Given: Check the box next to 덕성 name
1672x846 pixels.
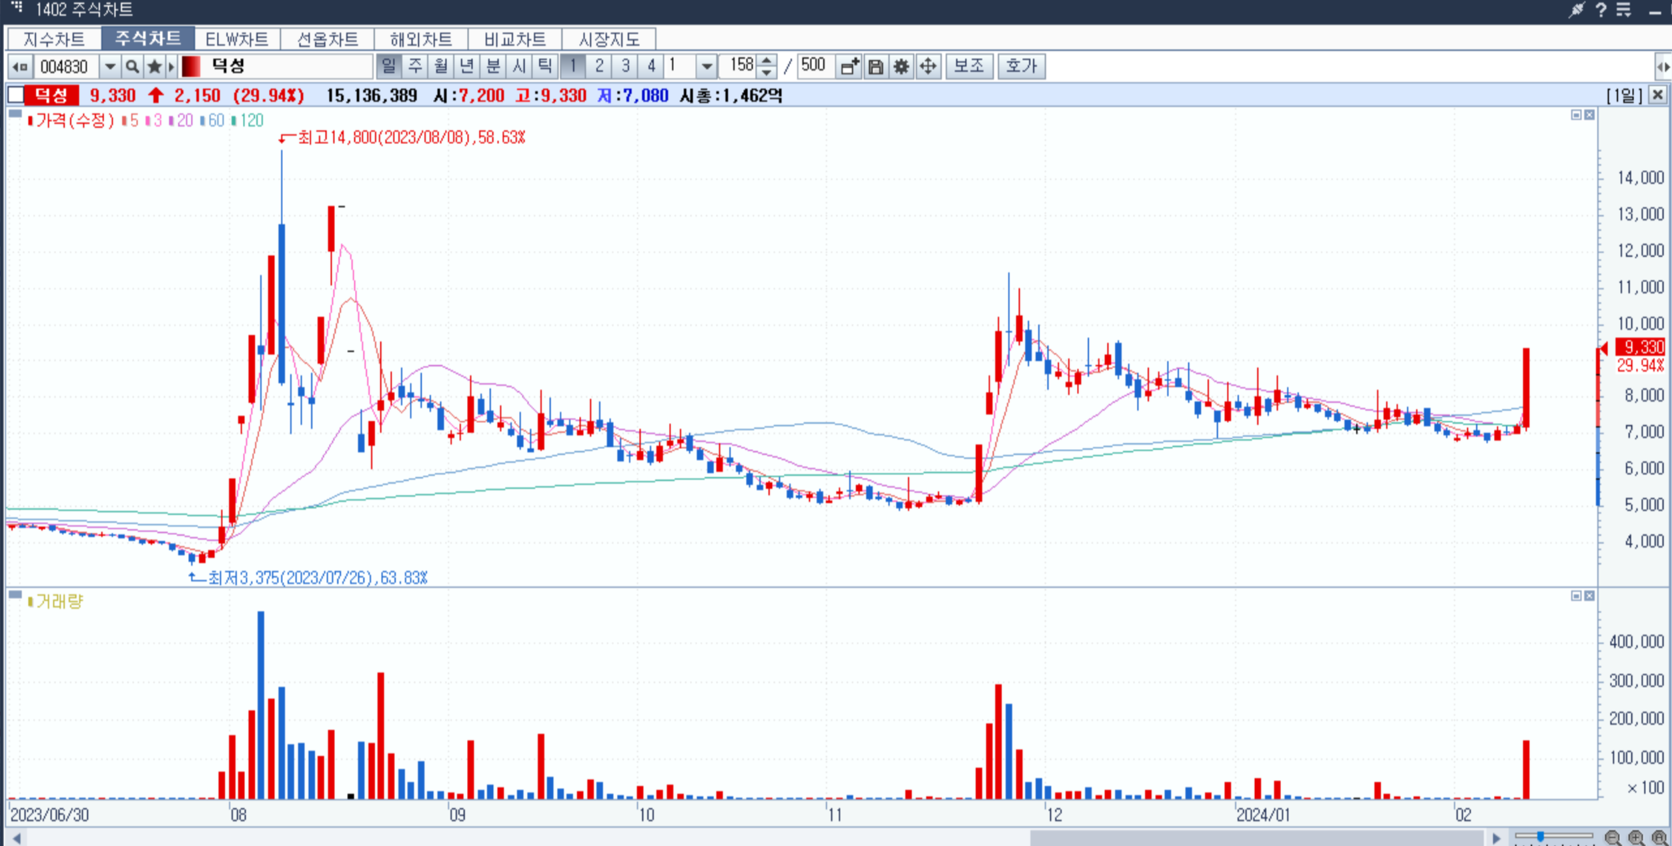Looking at the screenshot, I should point(15,95).
